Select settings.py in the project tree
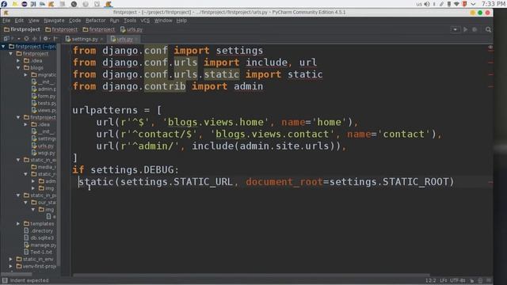This screenshot has width=507, height=285. pyautogui.click(x=44, y=139)
